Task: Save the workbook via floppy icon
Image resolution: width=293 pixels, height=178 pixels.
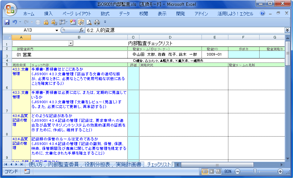Action: coord(7,23)
